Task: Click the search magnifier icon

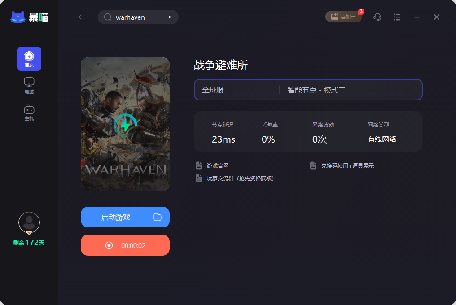Action: tap(108, 17)
